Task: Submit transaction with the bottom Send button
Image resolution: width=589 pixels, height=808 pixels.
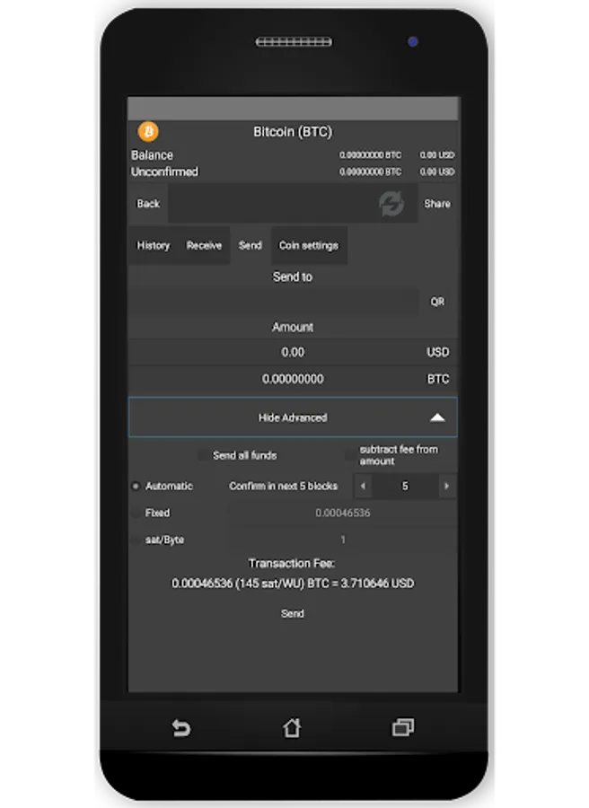Action: [292, 613]
